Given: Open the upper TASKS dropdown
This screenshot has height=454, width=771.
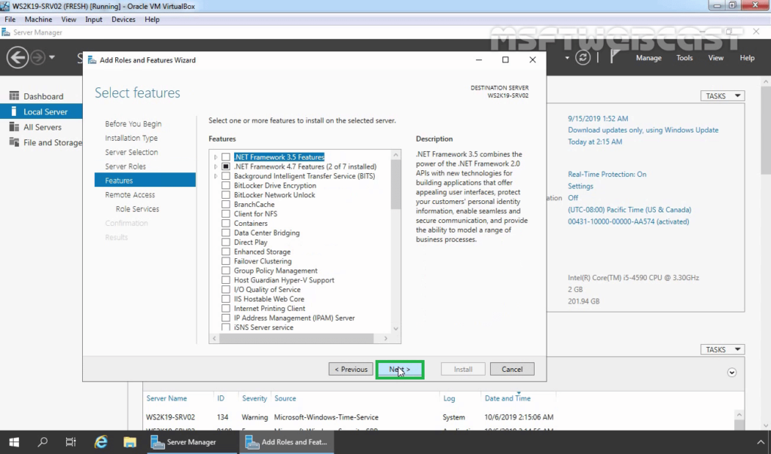Looking at the screenshot, I should click(x=722, y=96).
